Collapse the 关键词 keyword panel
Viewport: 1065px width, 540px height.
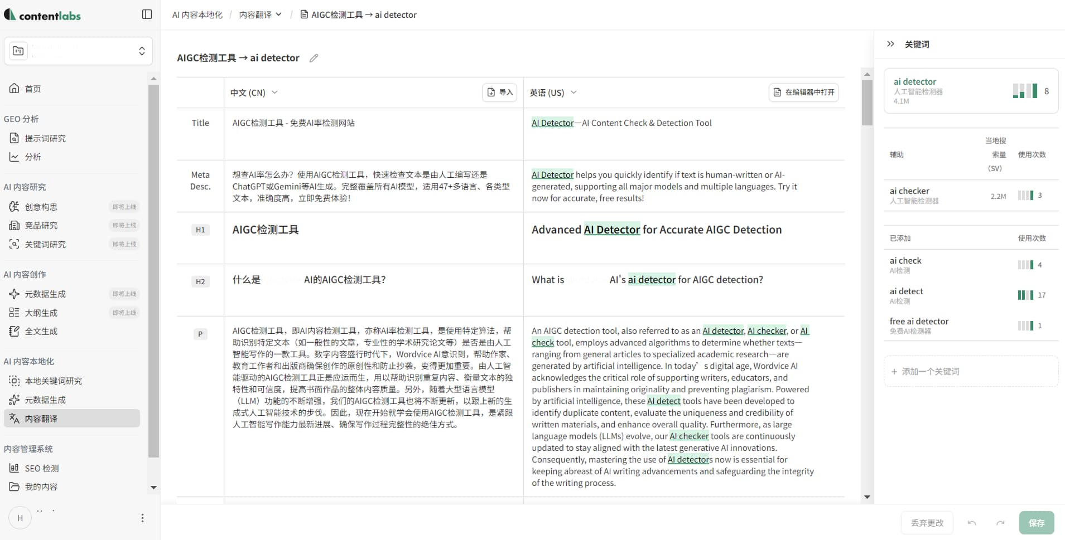[x=890, y=43]
